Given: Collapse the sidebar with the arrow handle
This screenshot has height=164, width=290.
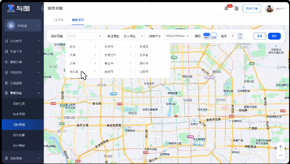Looking at the screenshot, I should point(42,9).
